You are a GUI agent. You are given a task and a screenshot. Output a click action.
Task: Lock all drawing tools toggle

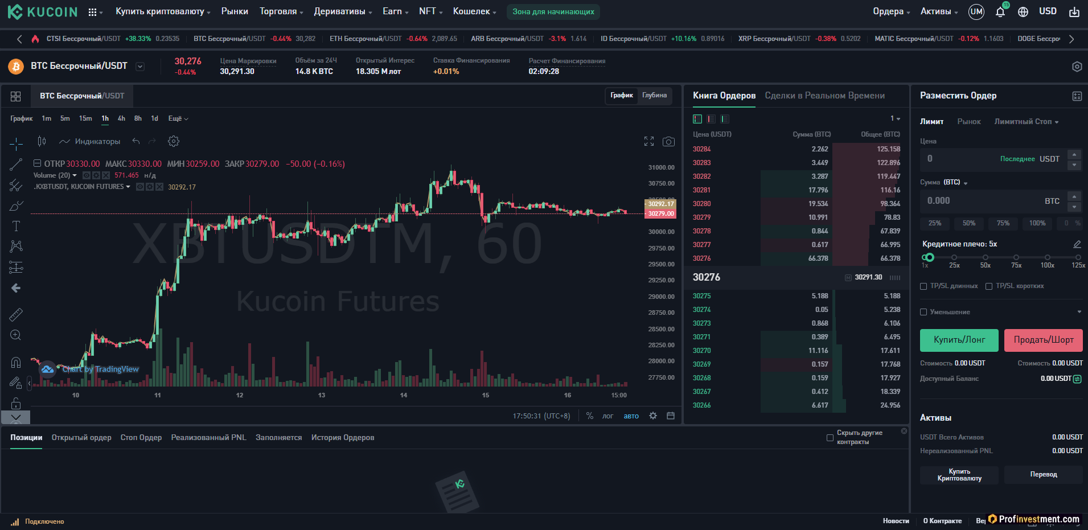click(16, 403)
